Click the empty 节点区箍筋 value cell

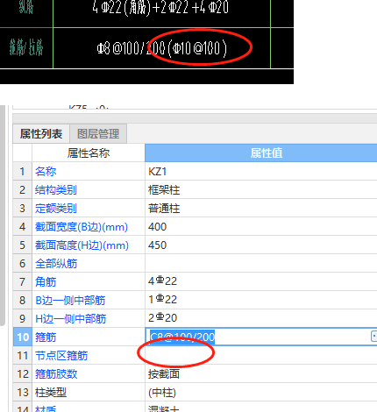tap(261, 356)
